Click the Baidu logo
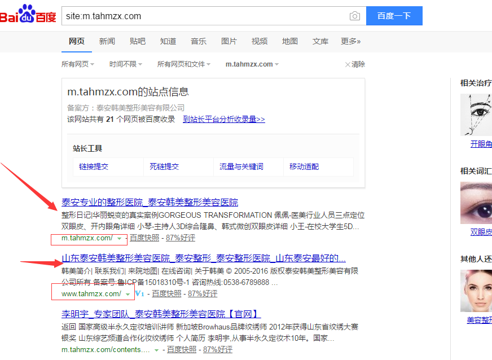 click(x=28, y=15)
